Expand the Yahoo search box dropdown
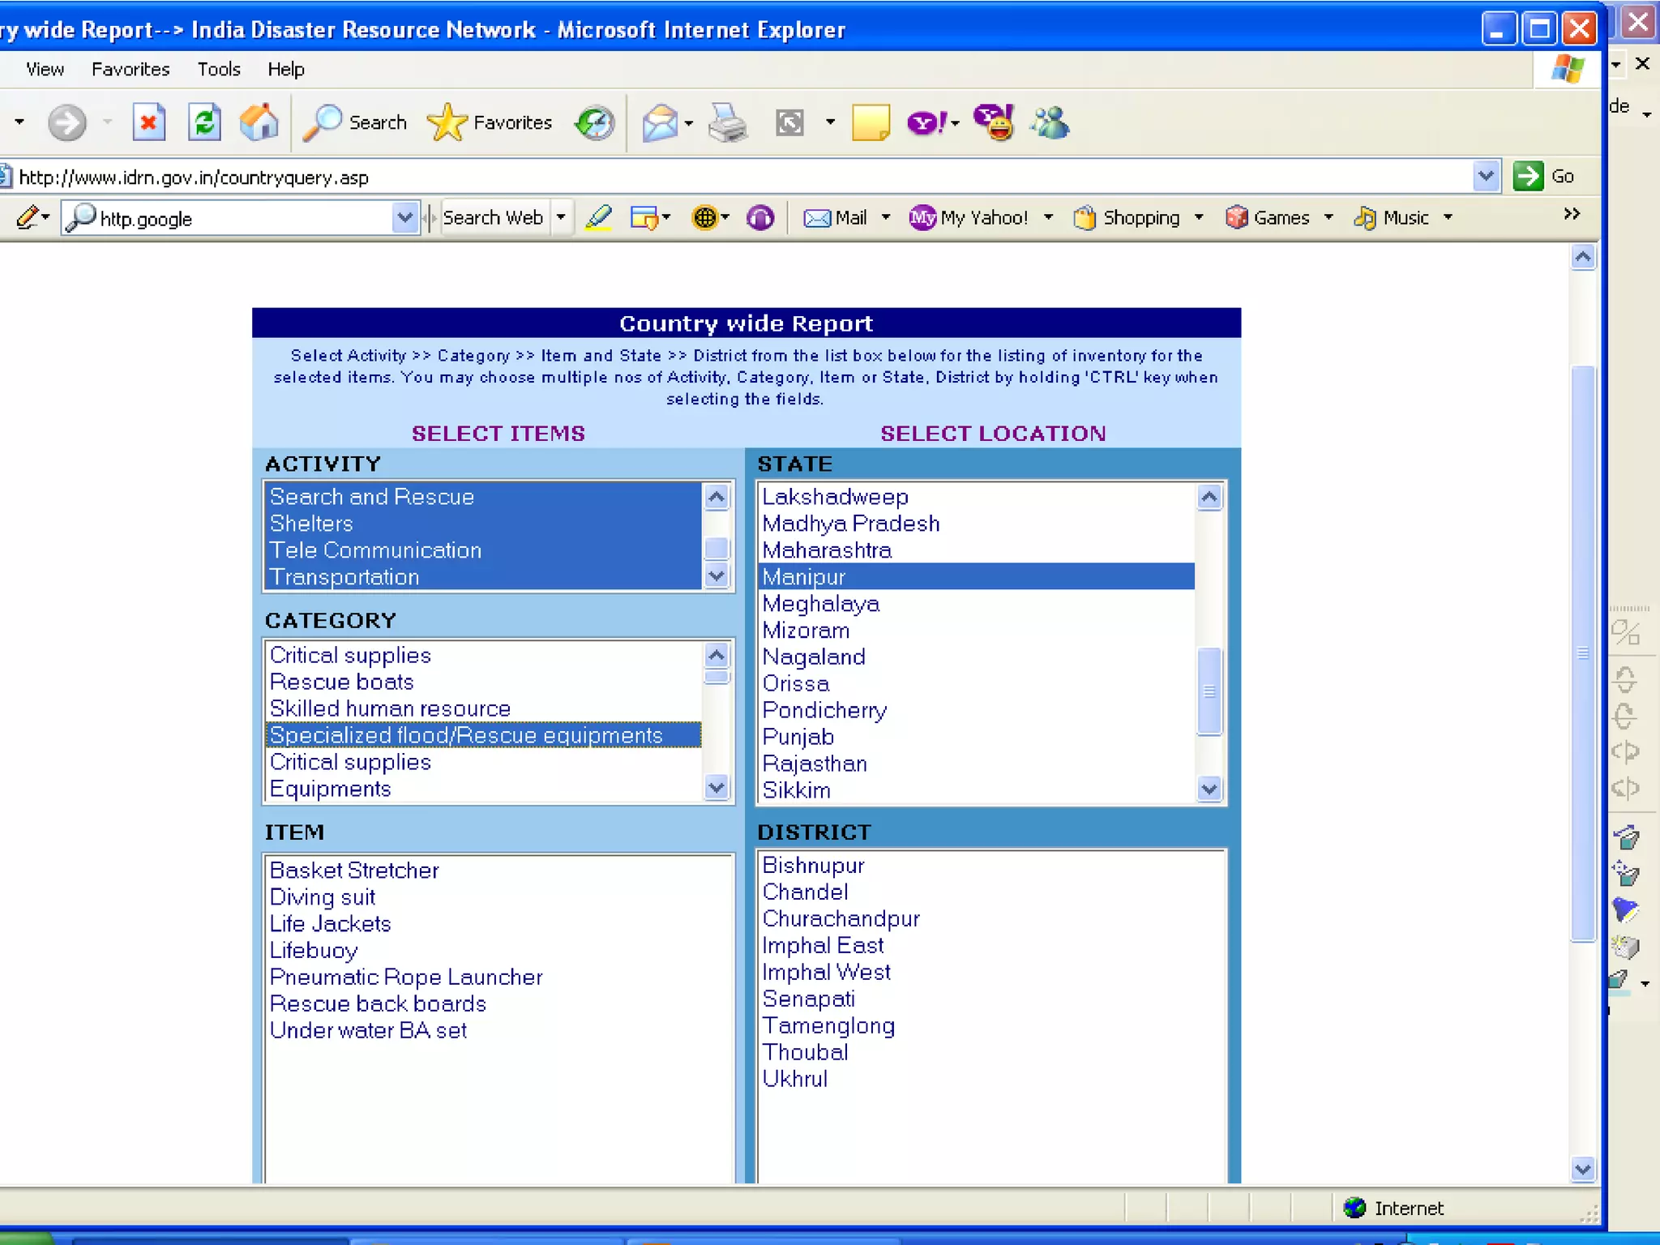The height and width of the screenshot is (1245, 1660). coord(404,218)
